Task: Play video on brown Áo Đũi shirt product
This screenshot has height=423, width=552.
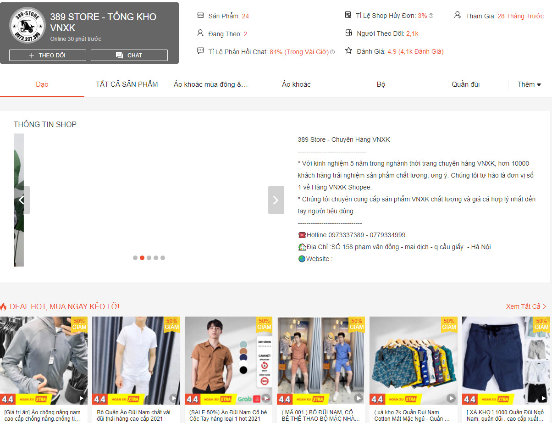Action: 266,398
